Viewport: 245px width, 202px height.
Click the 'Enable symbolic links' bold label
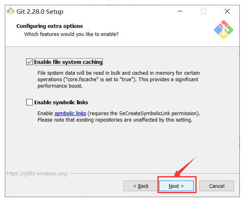click(61, 102)
